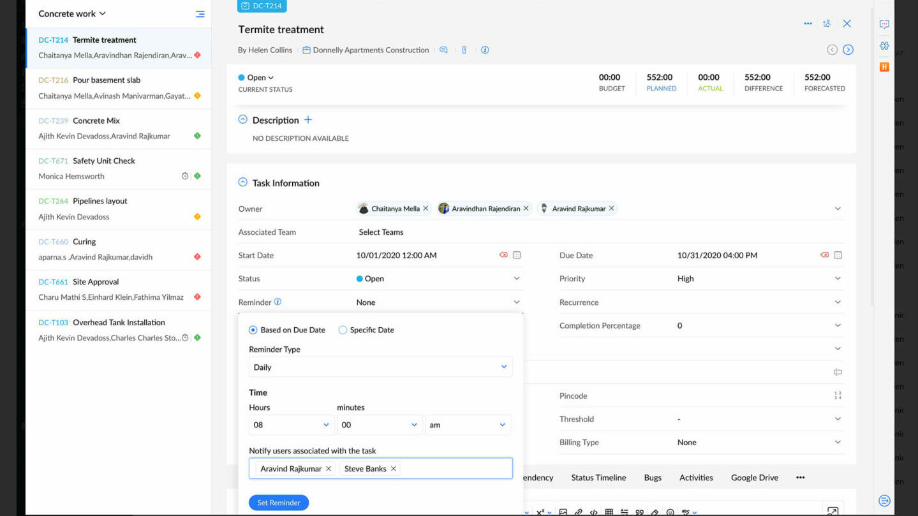
Task: Open the Open current status dropdown
Action: (256, 77)
